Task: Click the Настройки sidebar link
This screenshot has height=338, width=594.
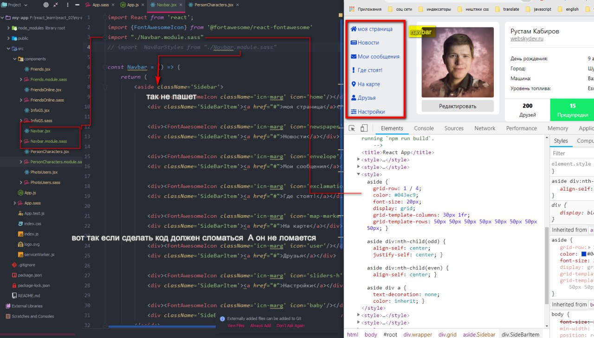Action: coord(371,112)
